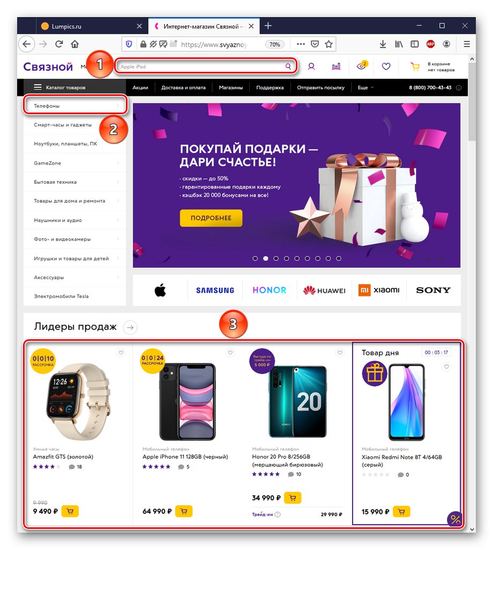Add Apple iPhone 11 to cart
The image size is (493, 590).
[x=184, y=511]
